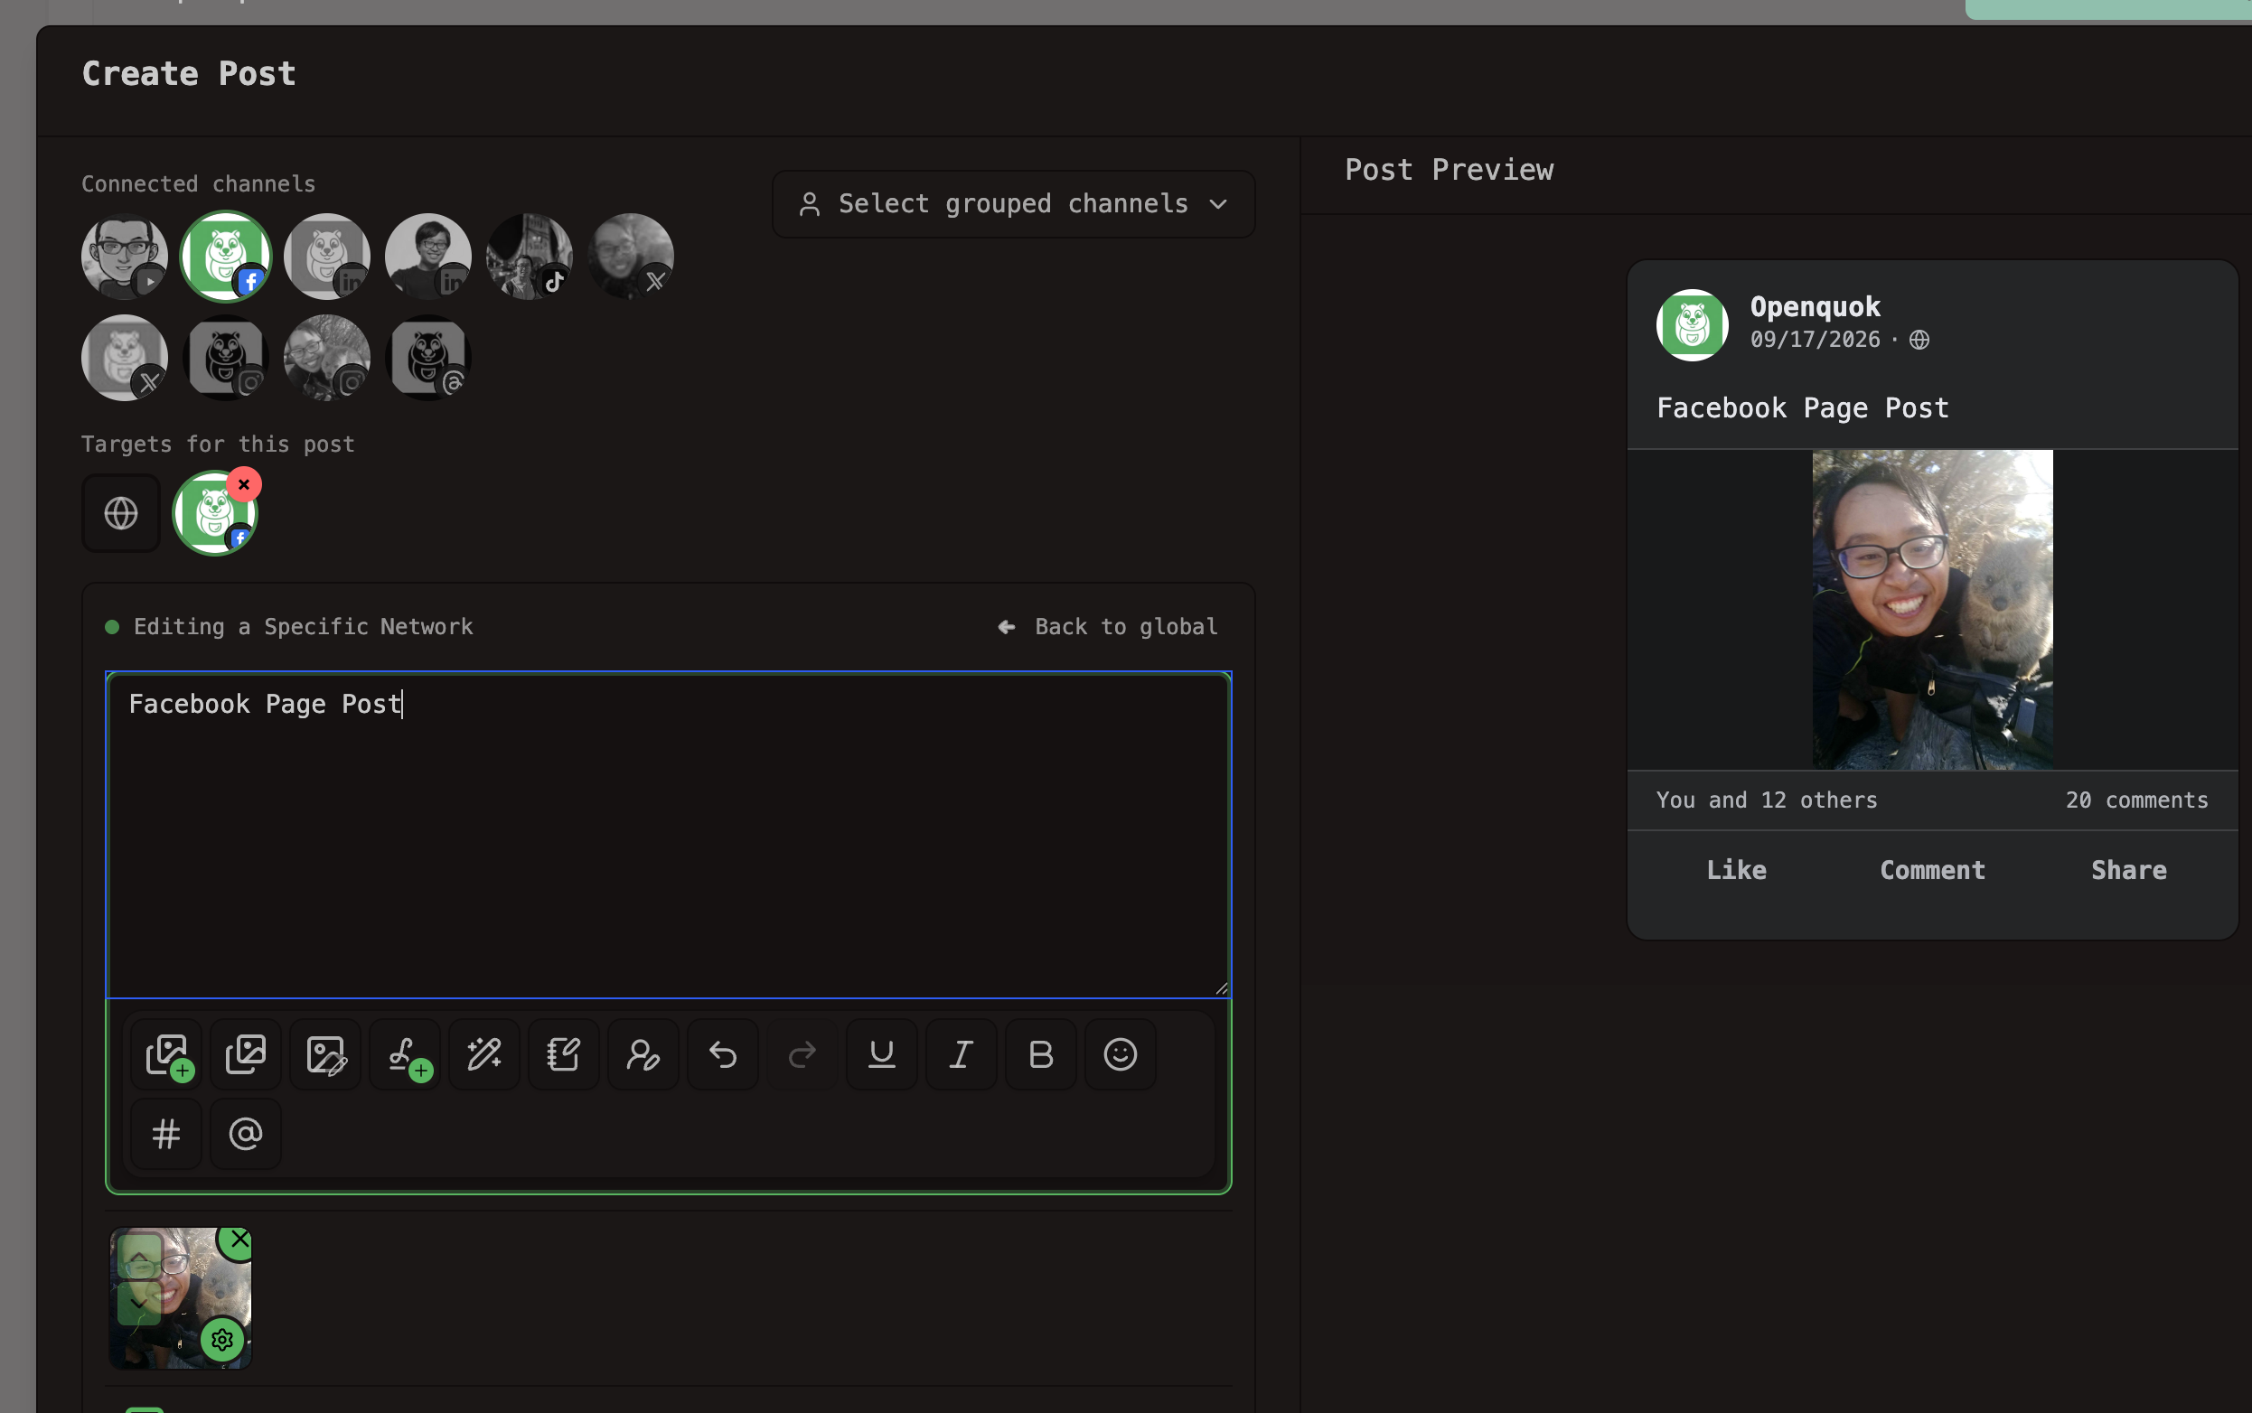Click the magic wand AI pencil icon
The height and width of the screenshot is (1413, 2252).
[484, 1054]
